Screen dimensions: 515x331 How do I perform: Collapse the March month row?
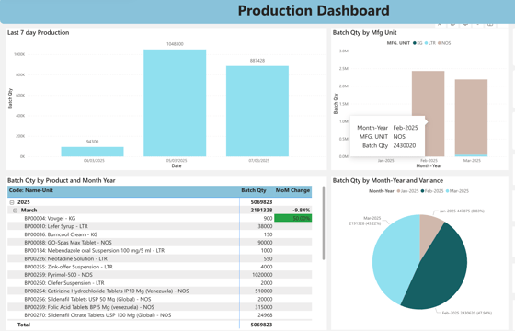[15, 211]
